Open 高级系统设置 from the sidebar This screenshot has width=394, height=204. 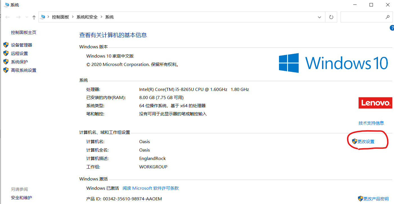[24, 70]
